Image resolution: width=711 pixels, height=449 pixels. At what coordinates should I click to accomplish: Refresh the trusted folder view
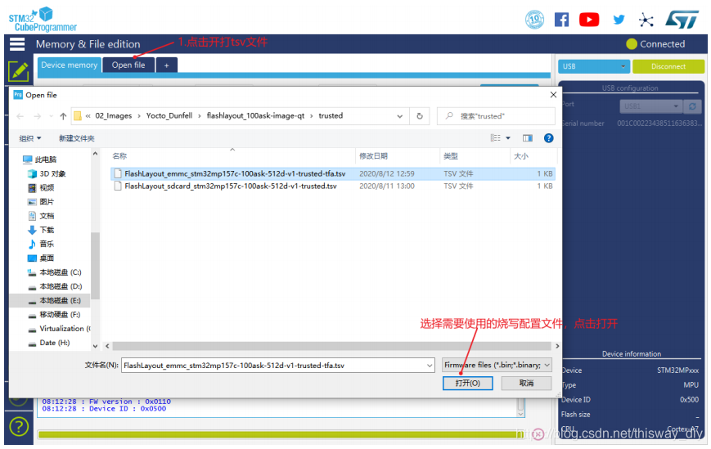pyautogui.click(x=420, y=116)
